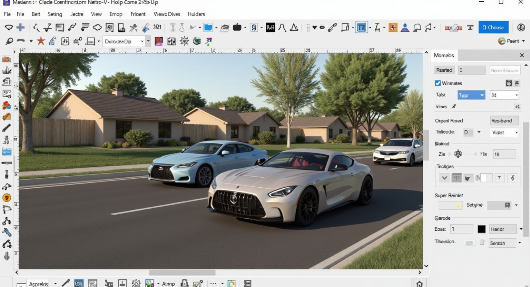Click the Restband button
530x287 pixels.
[504, 121]
